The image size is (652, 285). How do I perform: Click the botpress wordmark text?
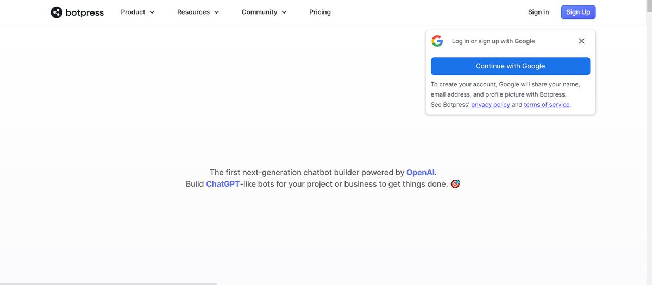pyautogui.click(x=85, y=12)
